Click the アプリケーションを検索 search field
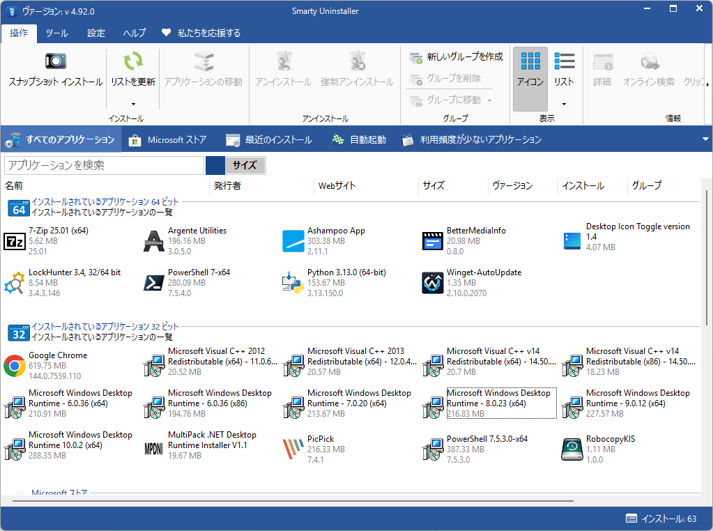This screenshot has width=713, height=531. tap(105, 165)
